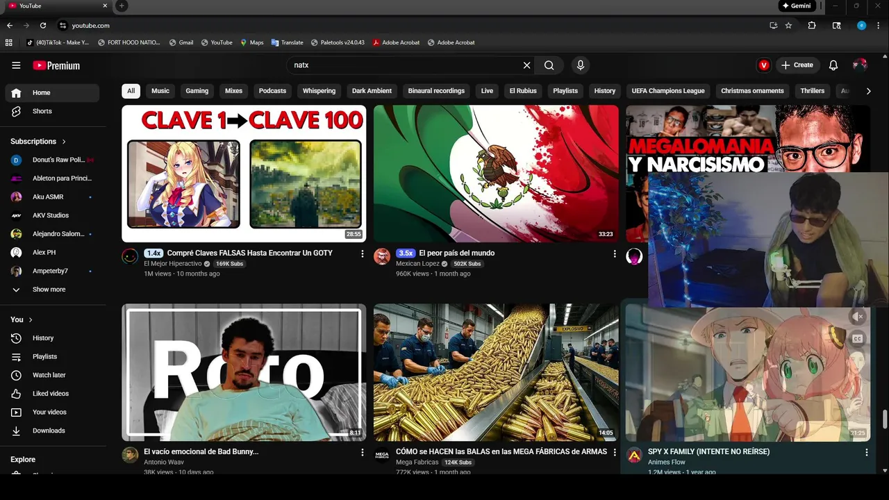Screen dimensions: 889x500
Task: Click the 1.4x speed badge
Action: pos(153,253)
